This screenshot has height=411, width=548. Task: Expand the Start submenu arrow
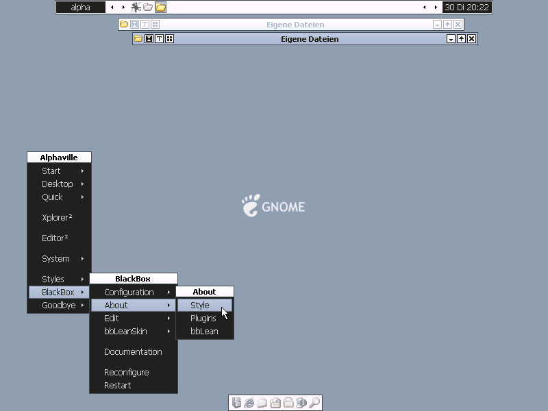(82, 171)
